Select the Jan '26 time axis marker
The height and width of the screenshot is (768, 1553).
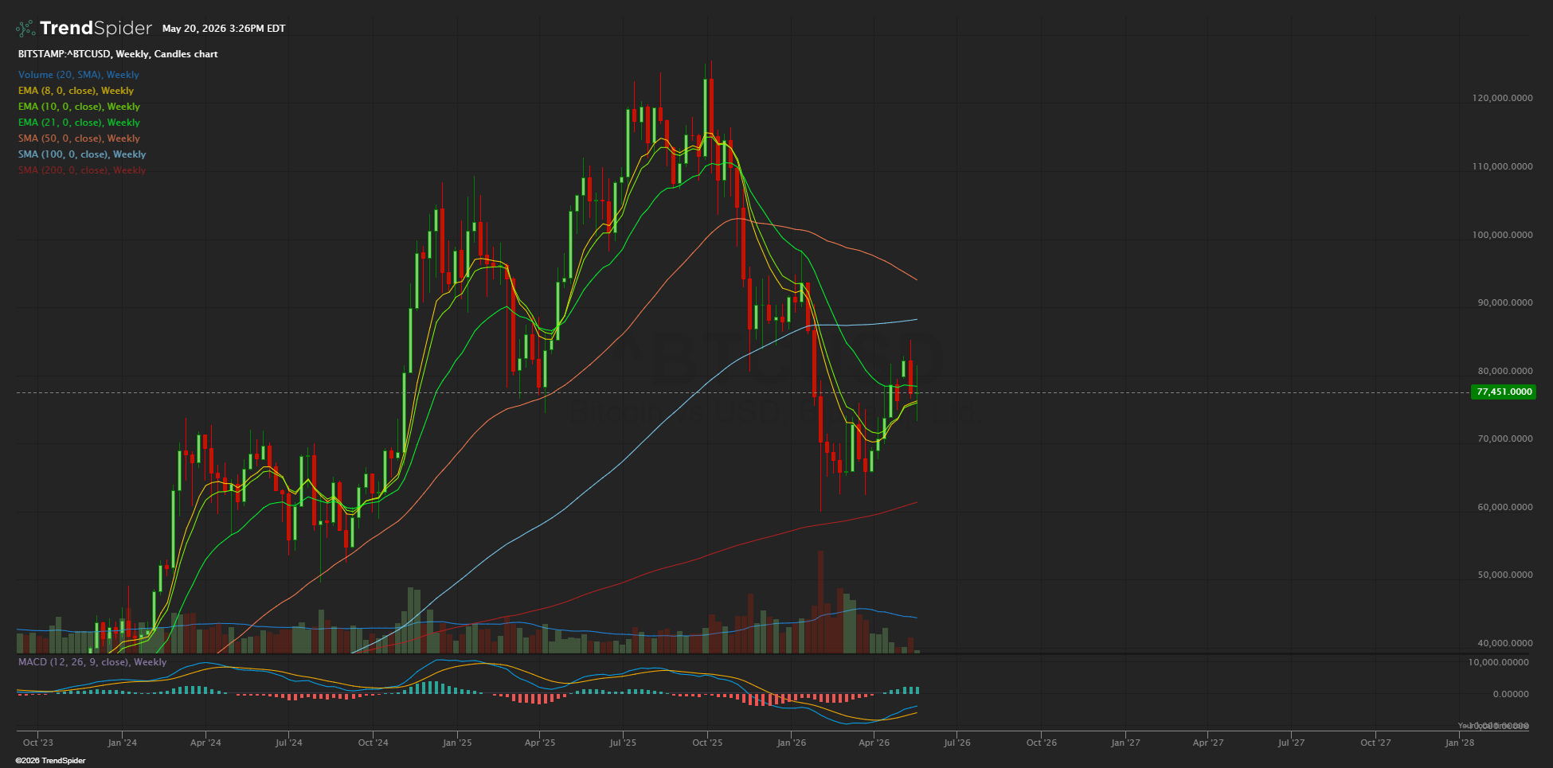coord(791,743)
